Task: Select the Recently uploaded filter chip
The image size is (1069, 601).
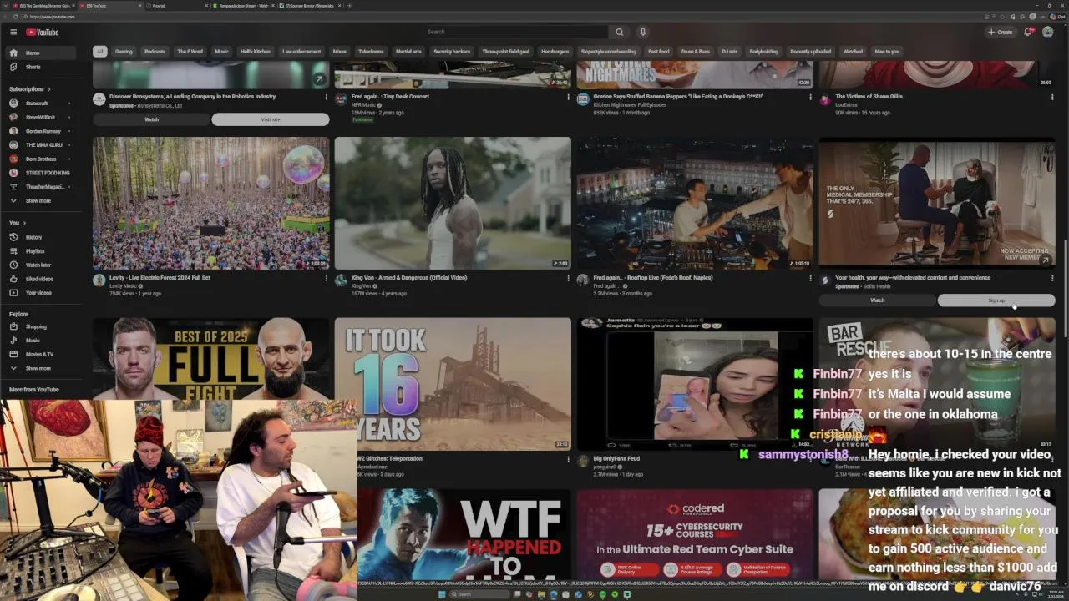Action: [810, 52]
